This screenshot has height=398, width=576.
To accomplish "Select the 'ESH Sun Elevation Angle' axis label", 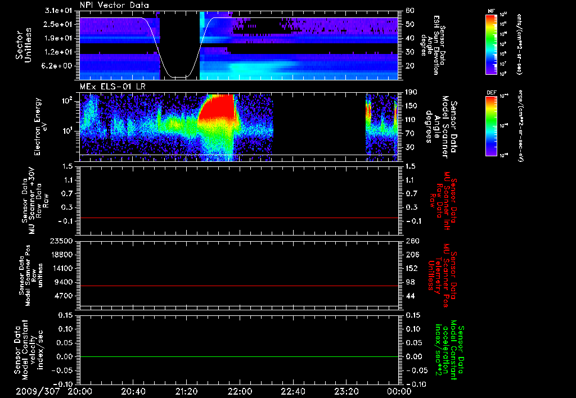I will click(433, 45).
